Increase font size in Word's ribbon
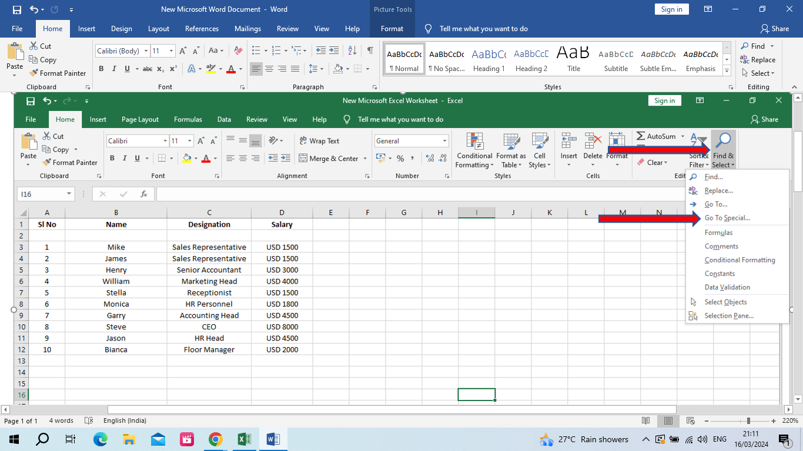Image resolution: width=803 pixels, height=451 pixels. (x=184, y=51)
